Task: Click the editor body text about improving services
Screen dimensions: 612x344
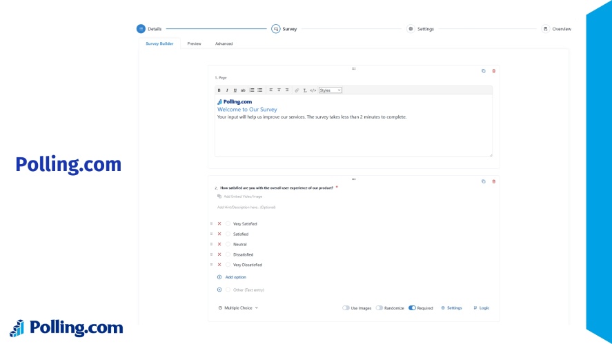Action: [x=312, y=117]
